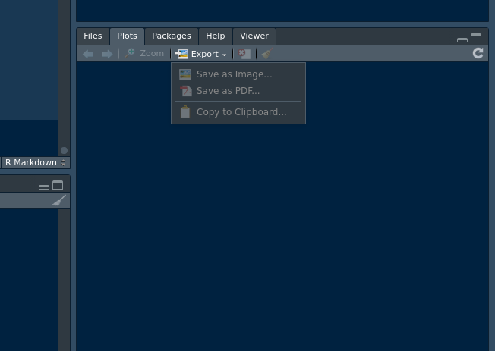Open the Help tab
495x351 pixels.
pyautogui.click(x=216, y=36)
